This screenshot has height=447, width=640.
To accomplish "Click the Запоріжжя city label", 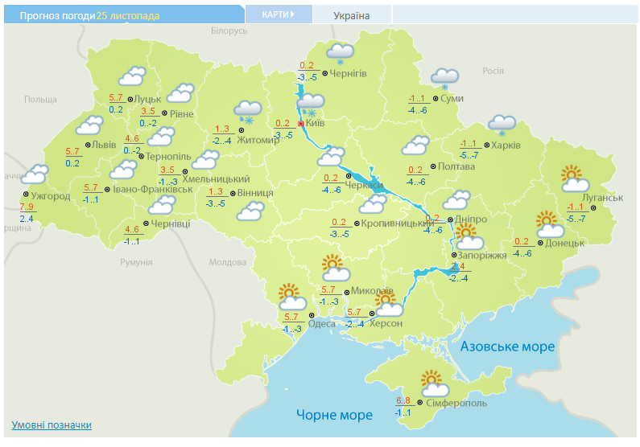I will point(485,255).
